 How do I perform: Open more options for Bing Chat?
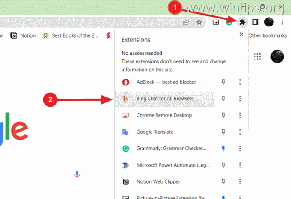tap(240, 99)
